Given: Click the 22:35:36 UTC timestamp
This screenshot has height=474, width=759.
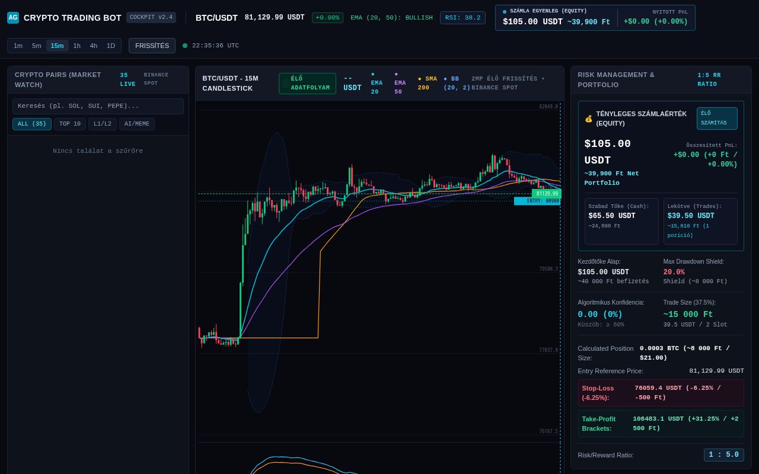Looking at the screenshot, I should point(215,46).
